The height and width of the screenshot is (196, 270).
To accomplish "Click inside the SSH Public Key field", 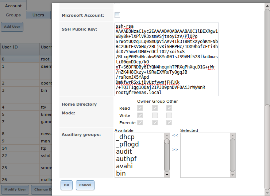I will coord(167,59).
